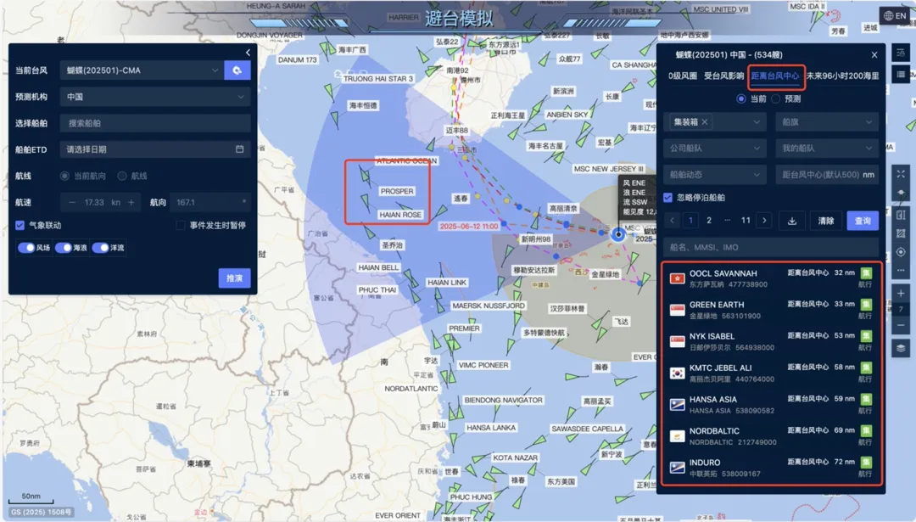Close the 蝴蝶(202501) 中国 ship list panel
The height and width of the screenshot is (522, 916).
point(874,55)
